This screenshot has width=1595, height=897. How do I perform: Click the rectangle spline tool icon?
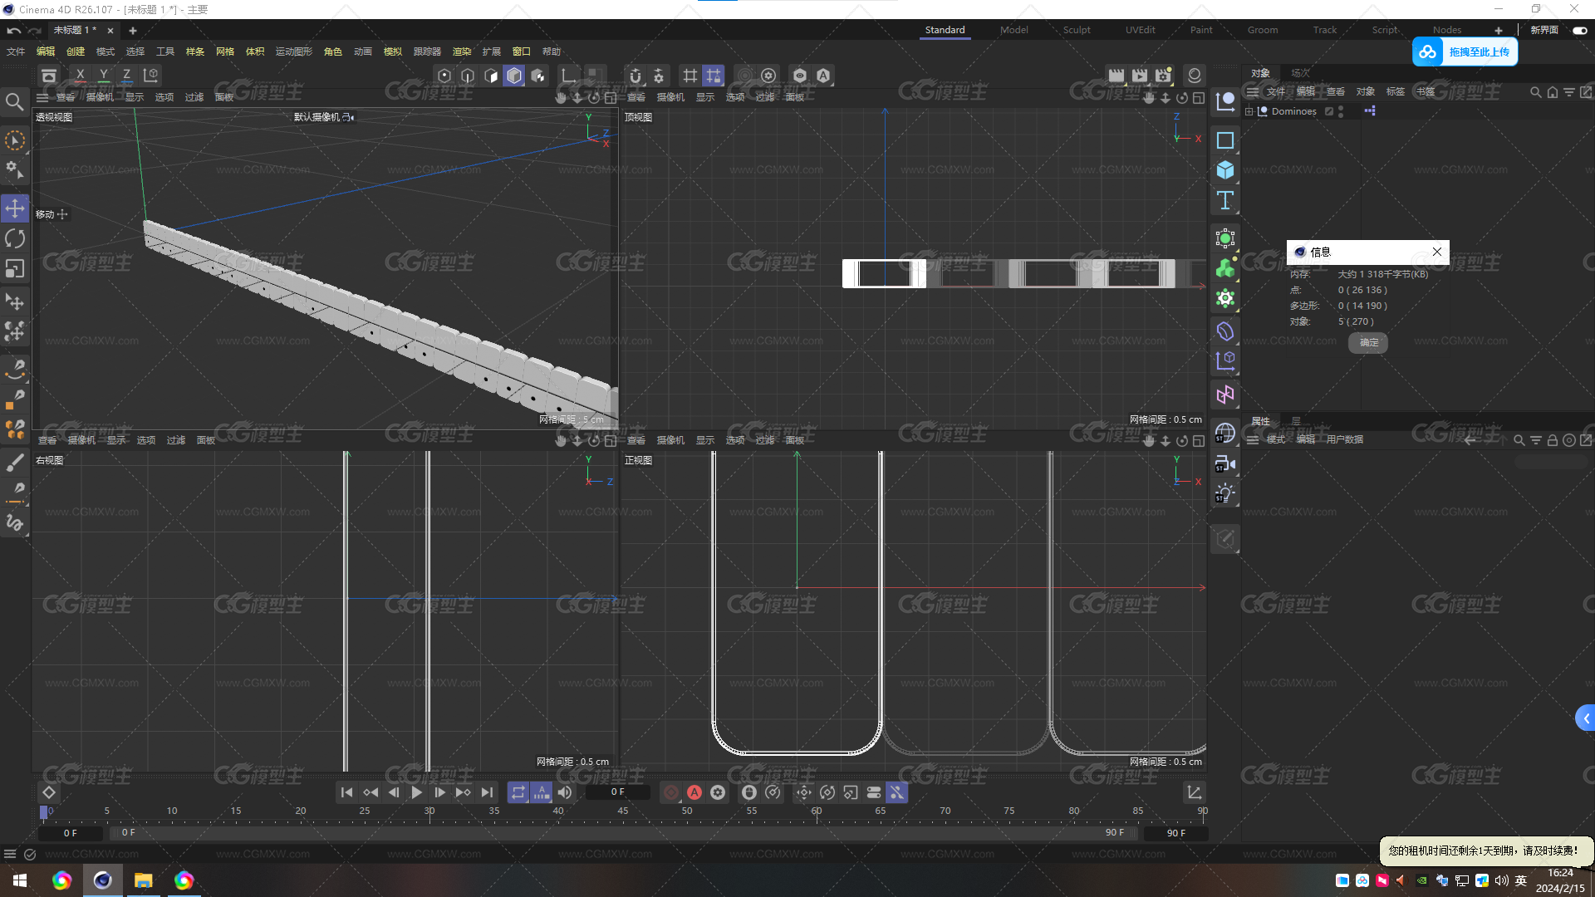(x=1225, y=140)
